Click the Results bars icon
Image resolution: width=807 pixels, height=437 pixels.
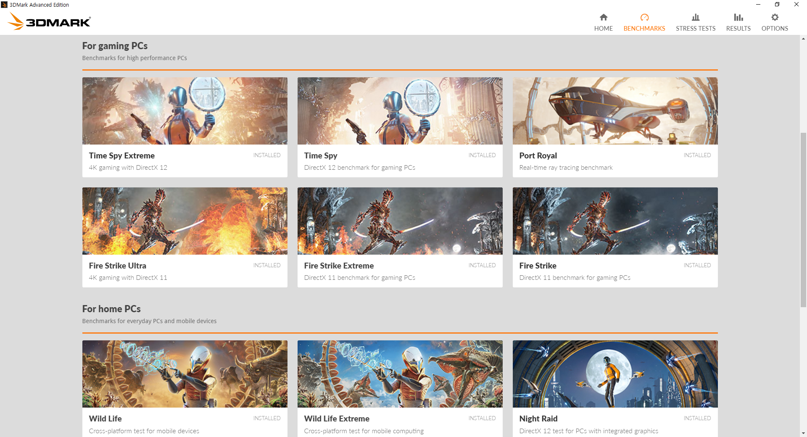(x=738, y=17)
